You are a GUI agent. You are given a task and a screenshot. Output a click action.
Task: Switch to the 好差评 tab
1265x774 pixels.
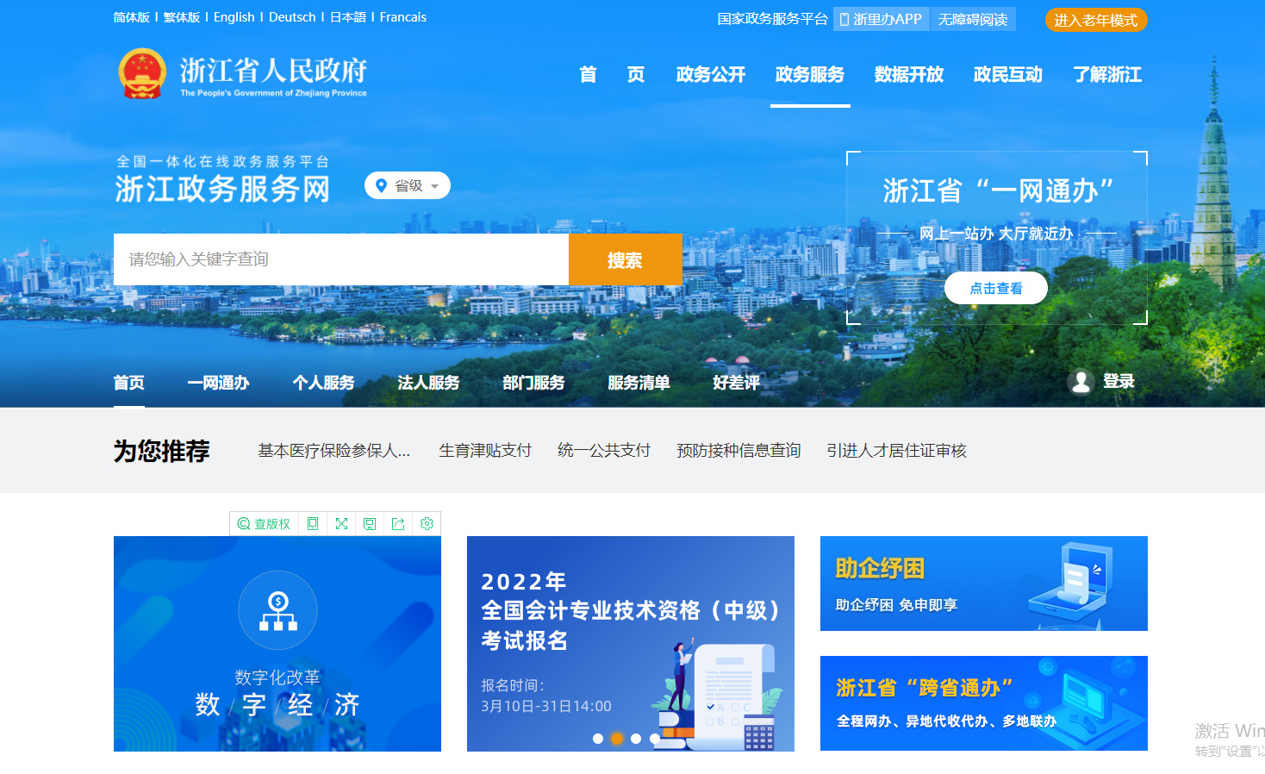pos(737,383)
